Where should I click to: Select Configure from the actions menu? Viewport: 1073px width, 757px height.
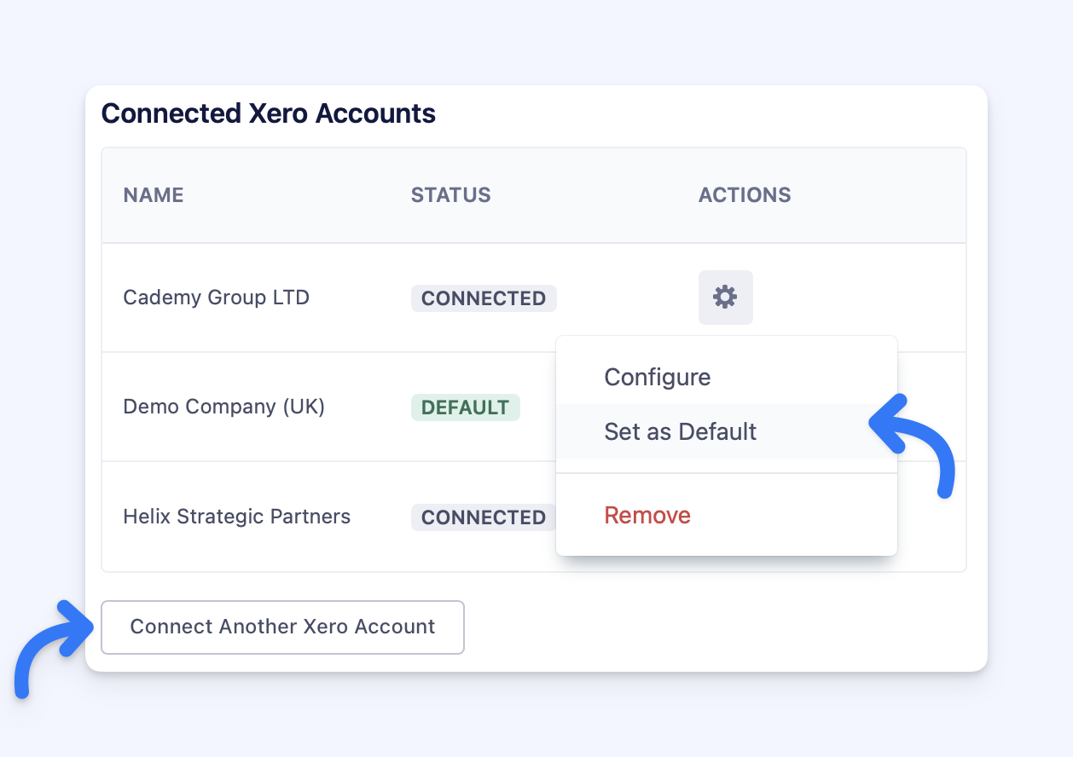(657, 377)
